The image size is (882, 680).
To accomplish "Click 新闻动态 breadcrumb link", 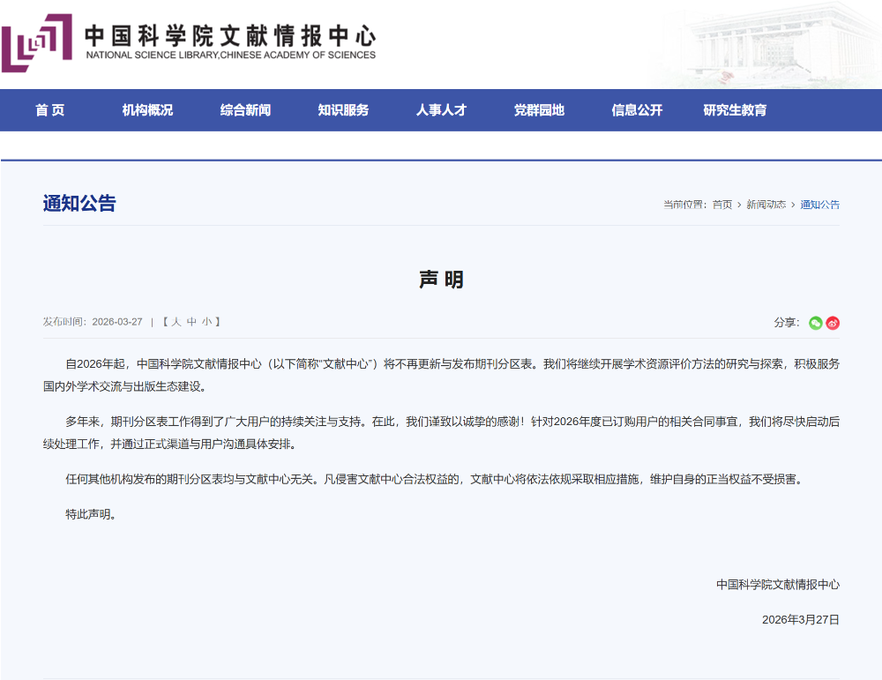I will (x=766, y=205).
